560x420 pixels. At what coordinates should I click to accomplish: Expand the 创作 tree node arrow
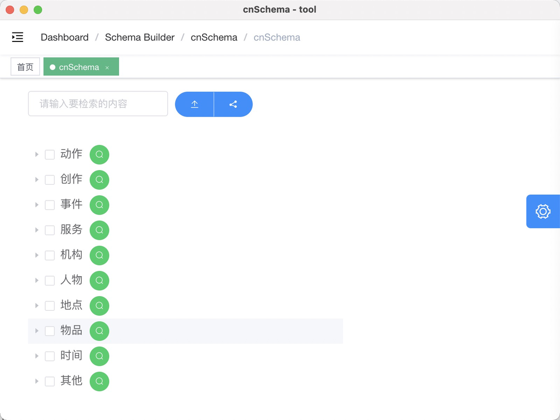(36, 180)
